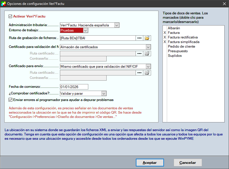
Task: Open folder icon for Ruta de grabación de ficheros
Action: pyautogui.click(x=147, y=38)
